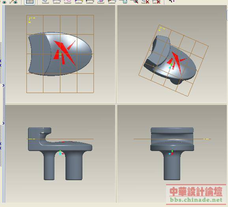Expand the lower chevron on the left panel divider
The height and width of the screenshot is (207, 228).
[4, 123]
